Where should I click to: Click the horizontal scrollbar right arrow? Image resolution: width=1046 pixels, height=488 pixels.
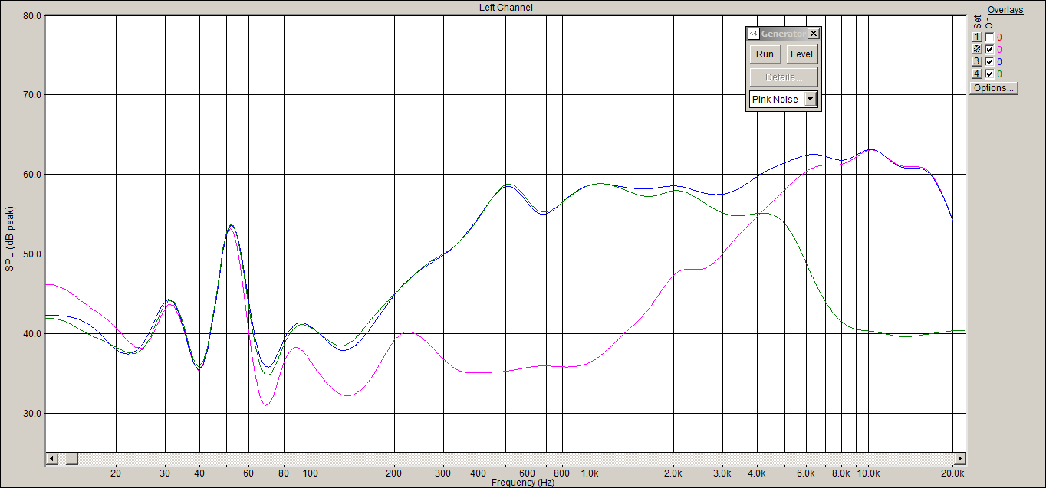959,458
